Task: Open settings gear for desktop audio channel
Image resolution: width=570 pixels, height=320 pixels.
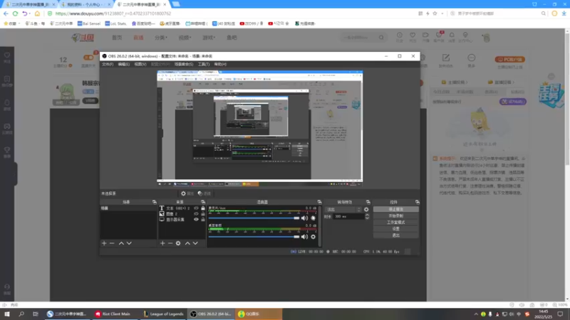Action: (x=313, y=237)
